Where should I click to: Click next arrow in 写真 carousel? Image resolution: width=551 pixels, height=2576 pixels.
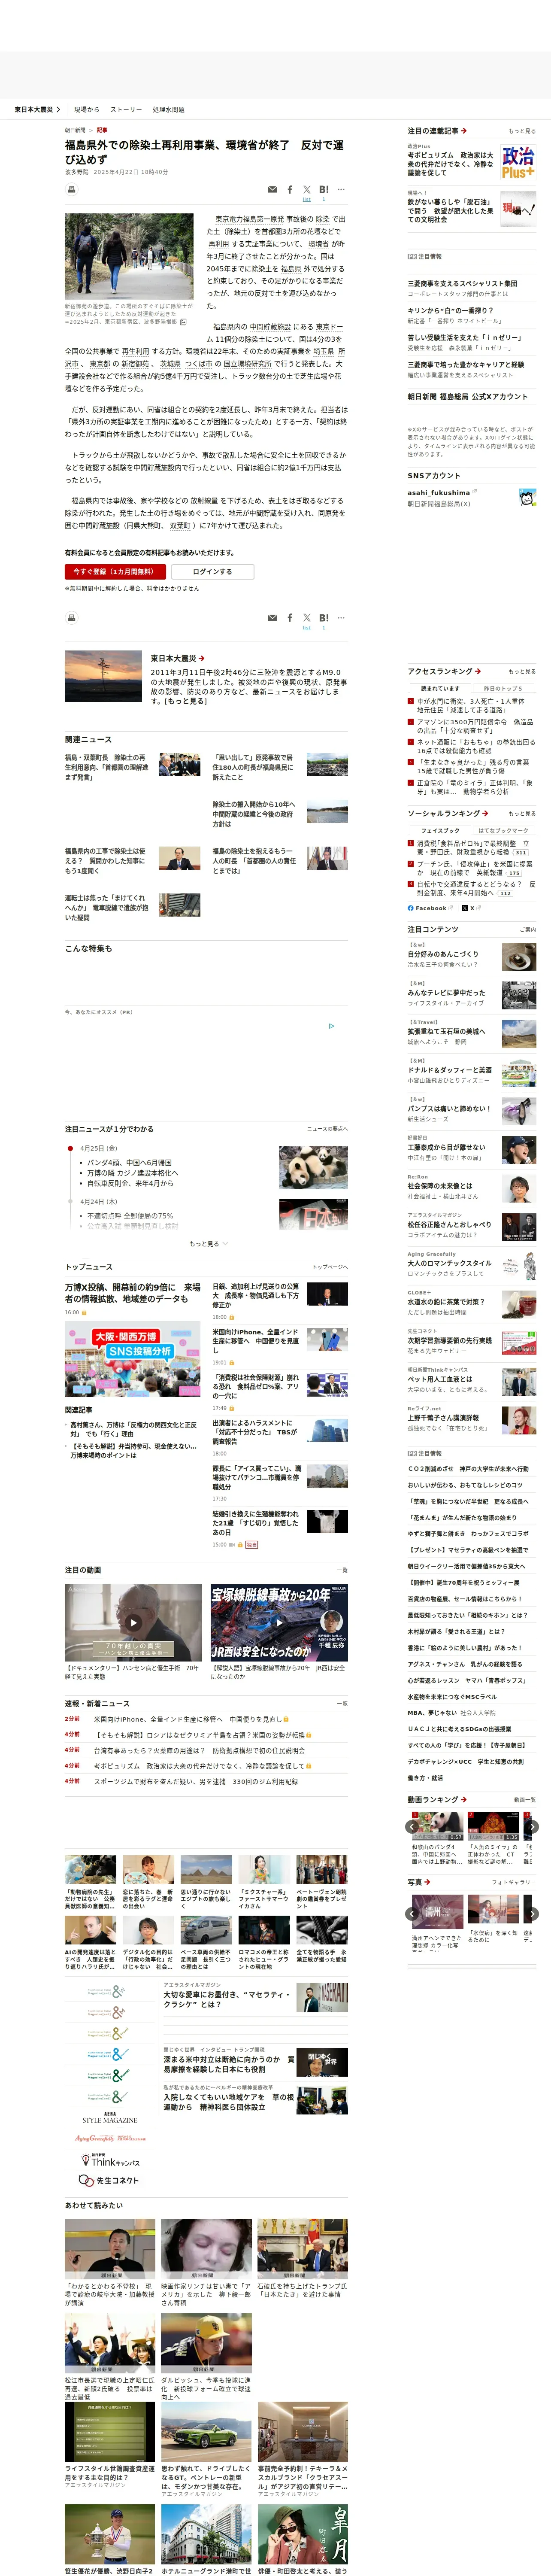533,1913
